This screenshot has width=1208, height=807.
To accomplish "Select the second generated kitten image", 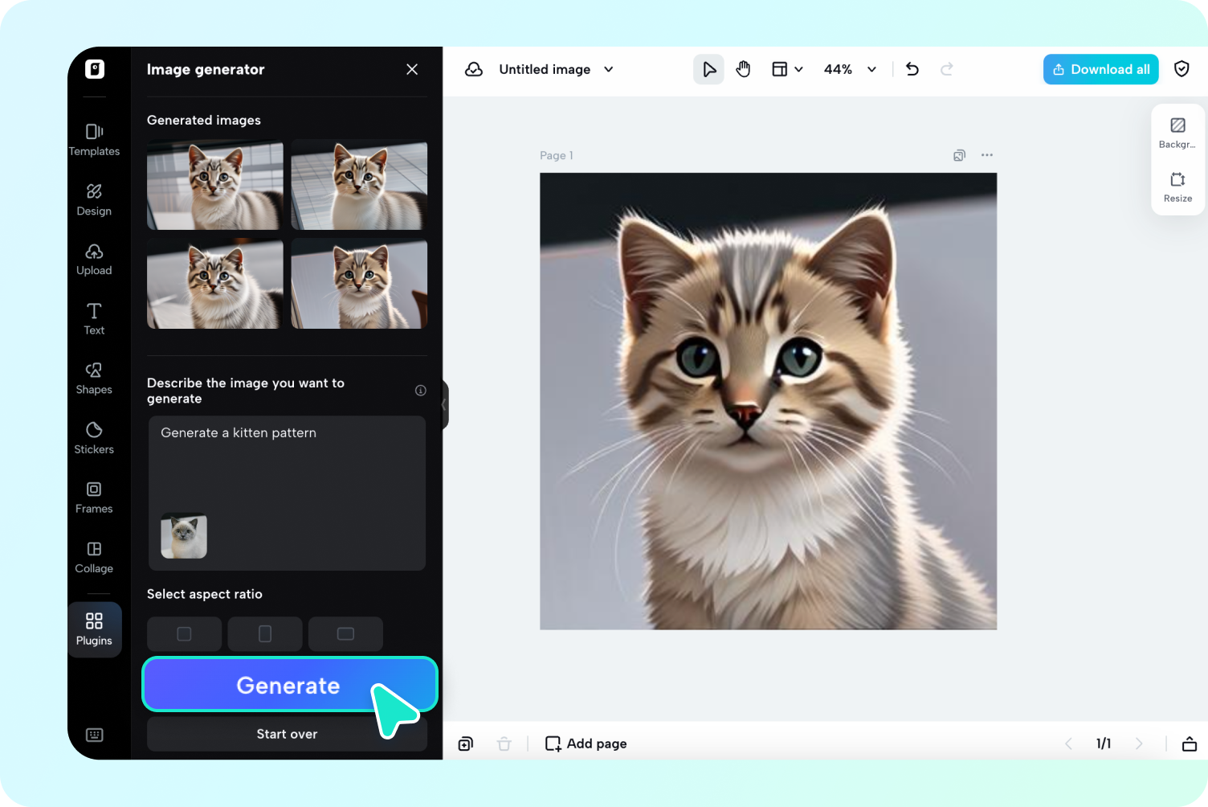I will [x=359, y=185].
